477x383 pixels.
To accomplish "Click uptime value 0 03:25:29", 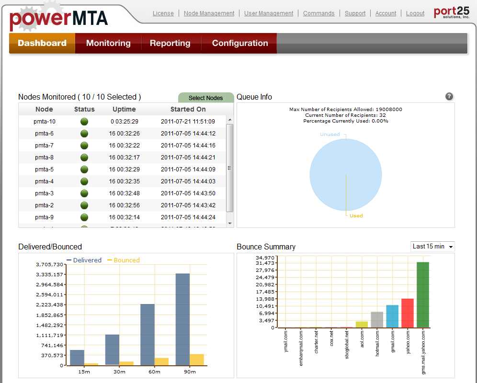I will coord(125,122).
